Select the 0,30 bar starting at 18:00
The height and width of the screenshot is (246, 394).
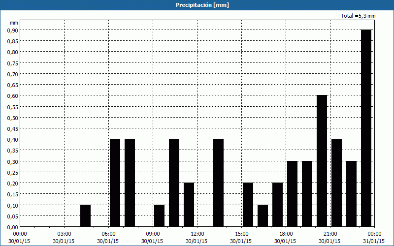292,194
